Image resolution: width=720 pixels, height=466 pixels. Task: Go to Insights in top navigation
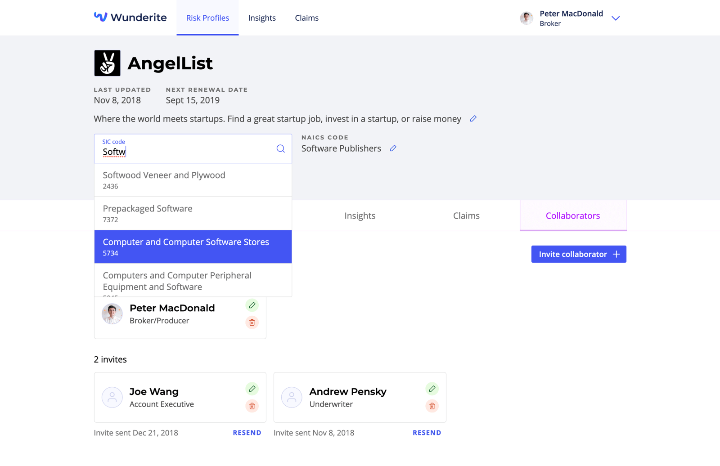pos(262,18)
